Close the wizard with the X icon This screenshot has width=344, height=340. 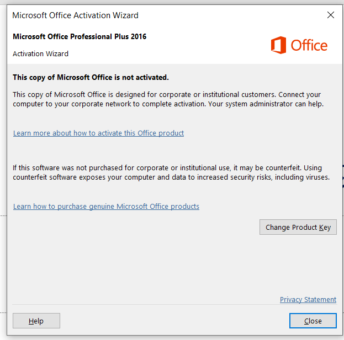pyautogui.click(x=331, y=15)
